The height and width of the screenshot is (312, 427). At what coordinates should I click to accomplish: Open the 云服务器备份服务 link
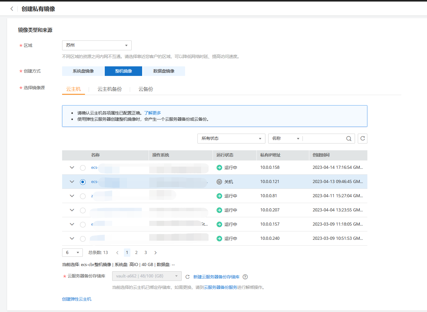tap(221, 287)
